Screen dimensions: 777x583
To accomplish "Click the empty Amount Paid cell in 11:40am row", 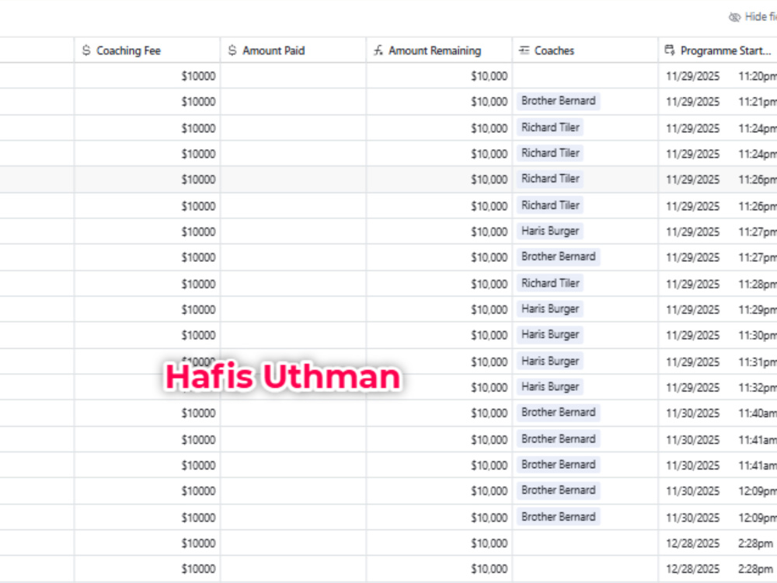I will (x=294, y=413).
